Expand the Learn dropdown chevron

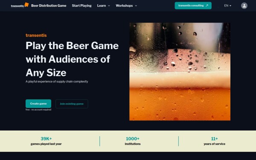coord(109,6)
